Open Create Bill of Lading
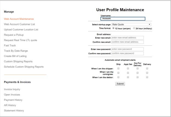 (15, 56)
